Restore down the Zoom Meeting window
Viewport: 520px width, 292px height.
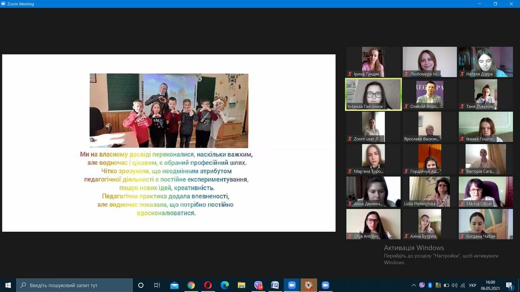pos(495,4)
